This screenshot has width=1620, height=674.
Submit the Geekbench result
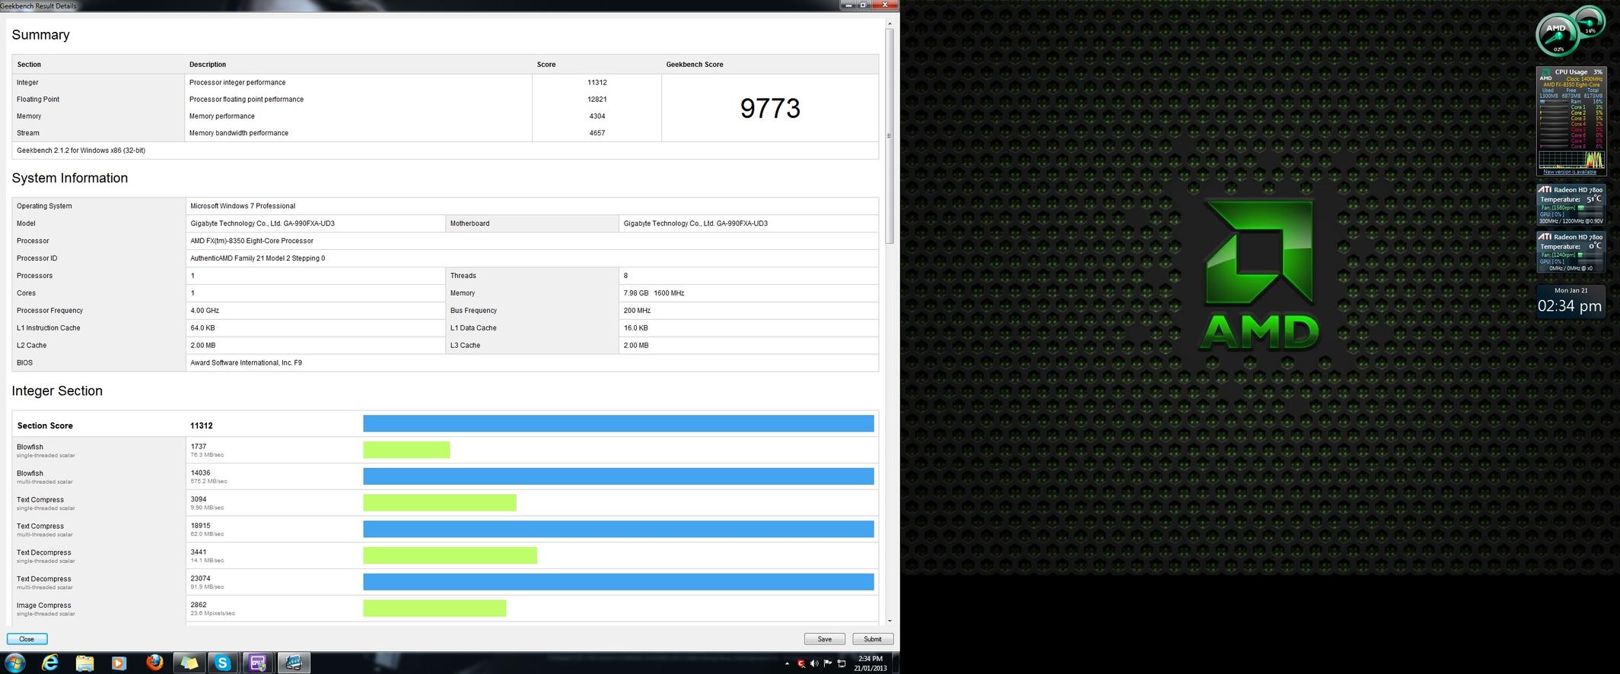coord(873,639)
